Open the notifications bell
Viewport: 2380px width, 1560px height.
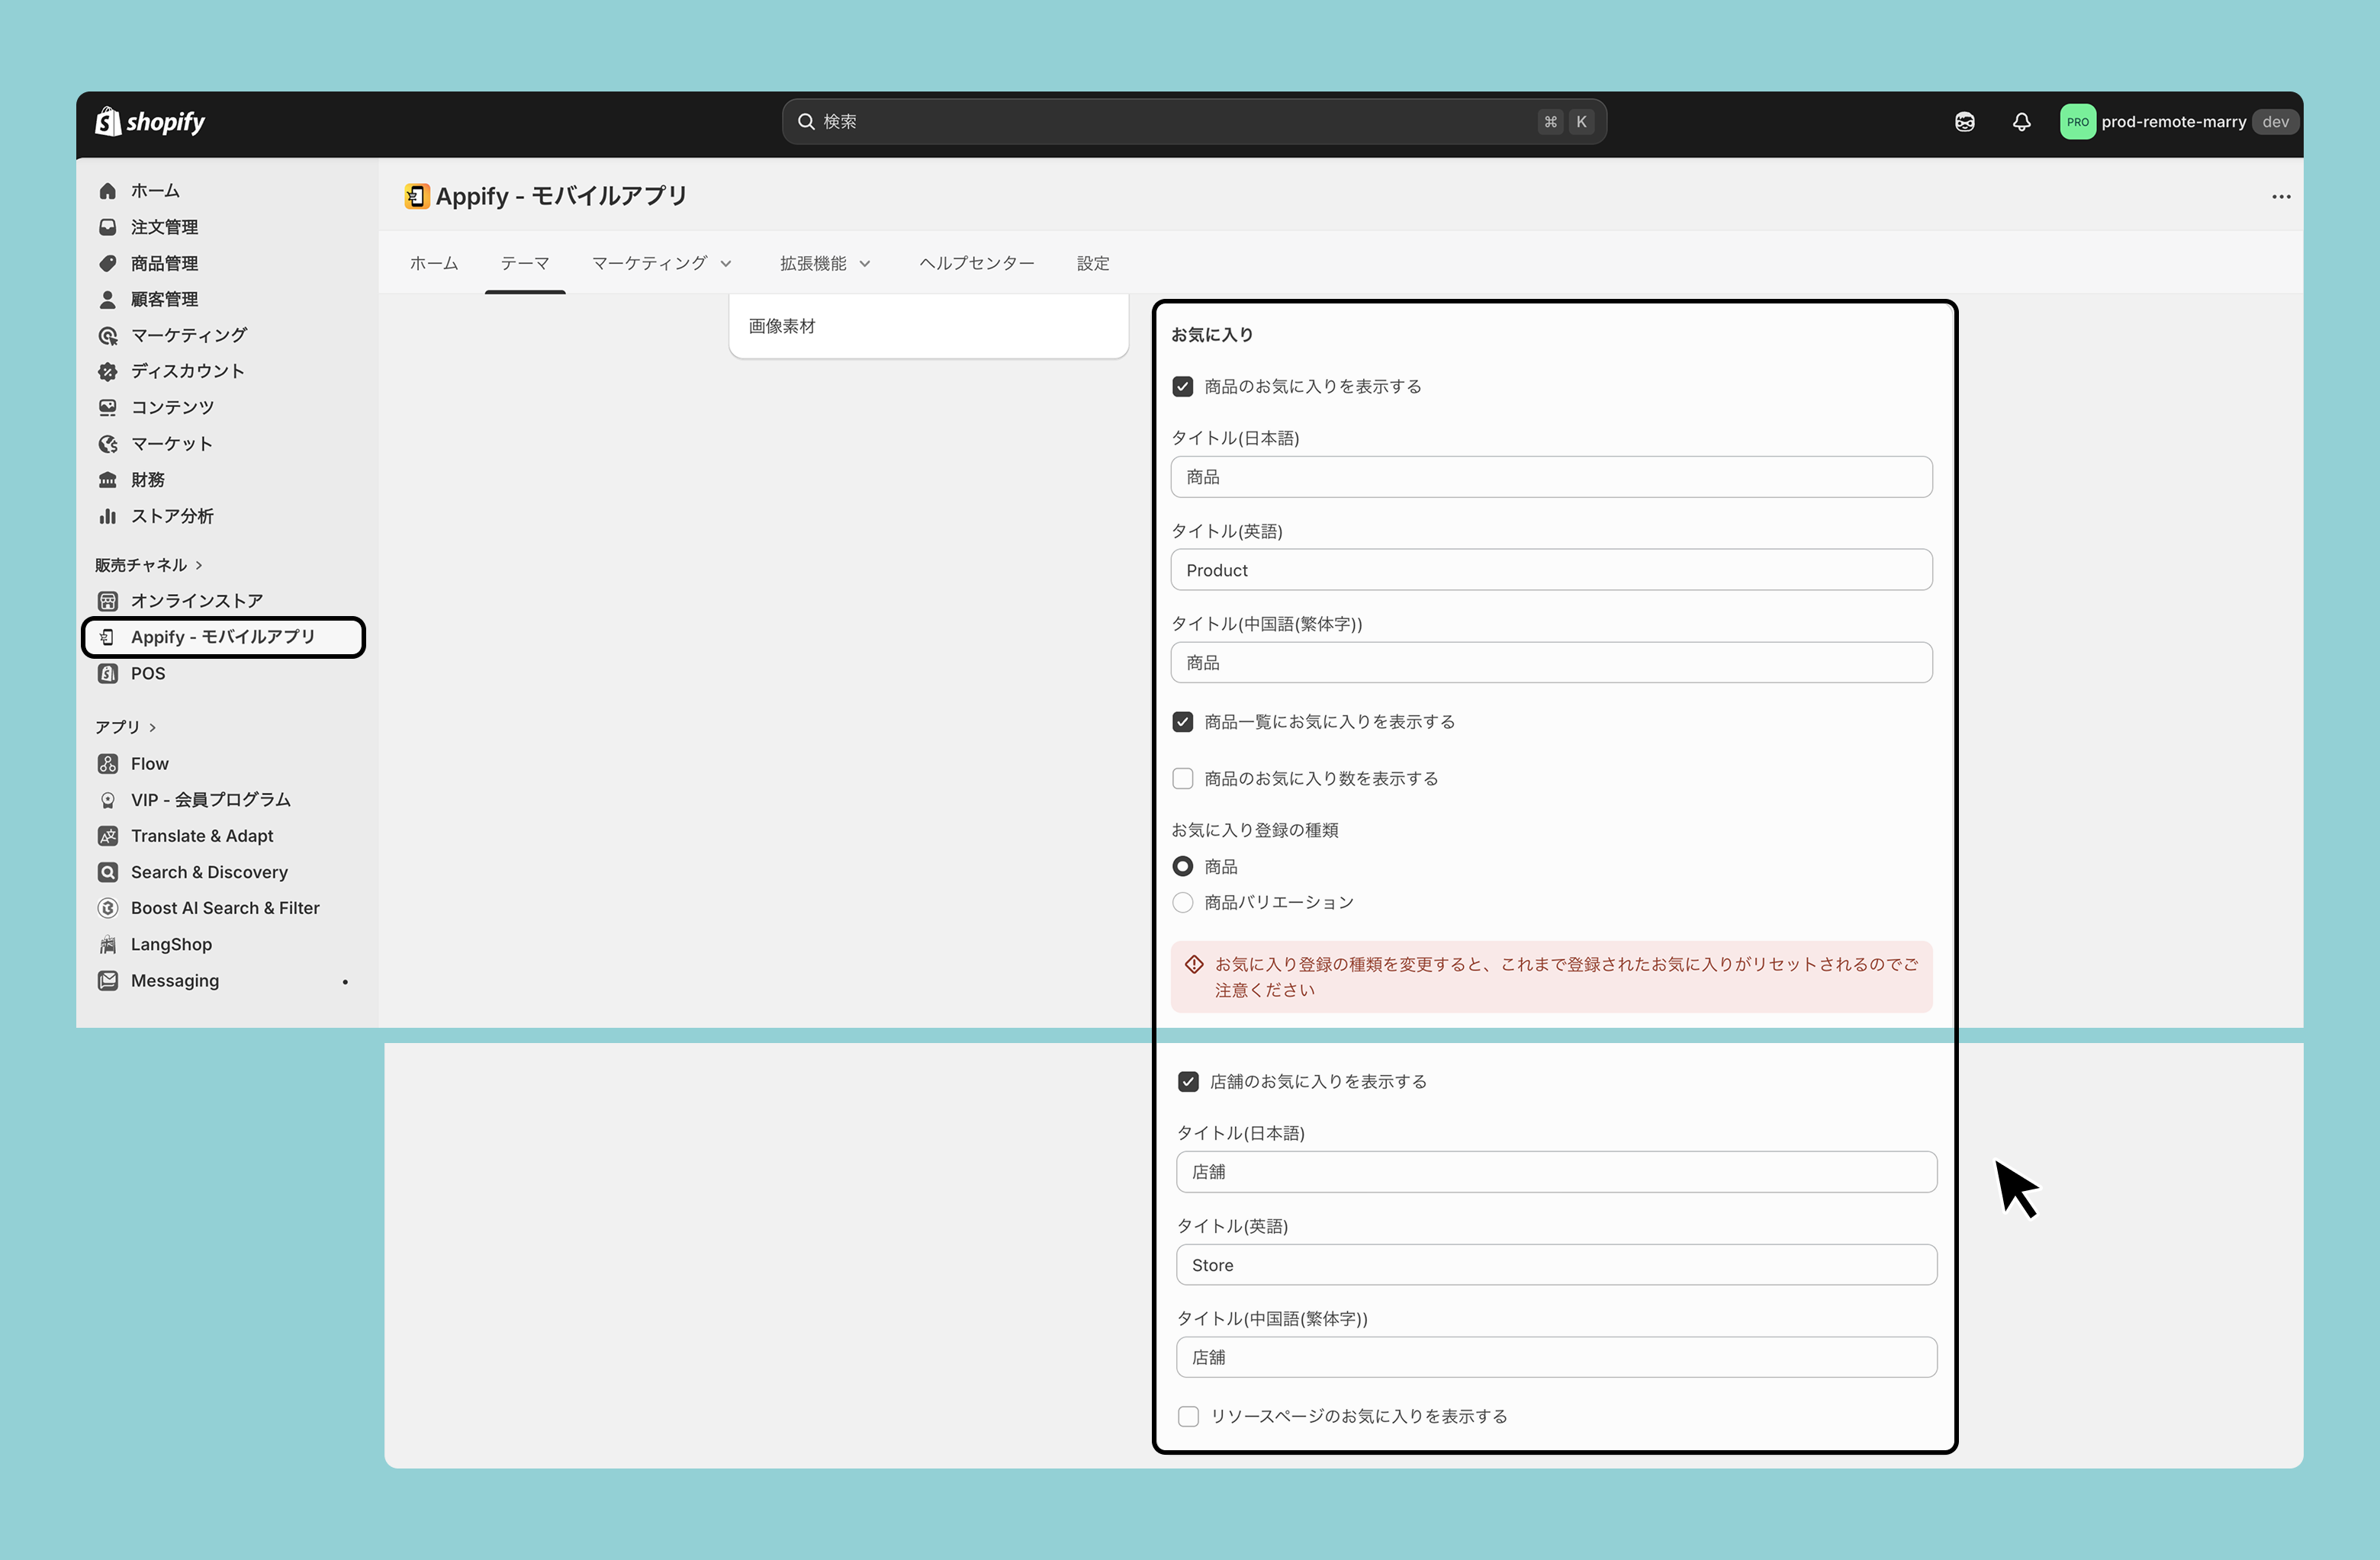[x=2021, y=122]
